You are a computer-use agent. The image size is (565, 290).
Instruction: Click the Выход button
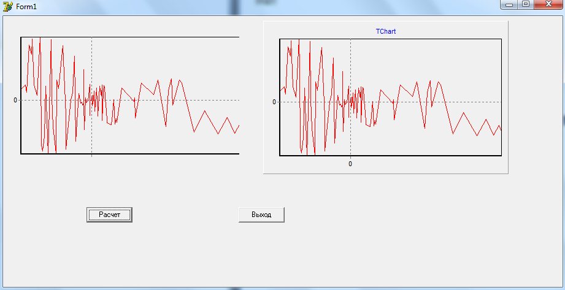(261, 215)
